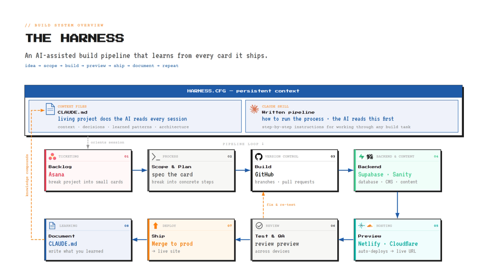The width and height of the screenshot is (487, 274).
Task: Open the Document CLAUDE.md learning card
Action: click(88, 239)
